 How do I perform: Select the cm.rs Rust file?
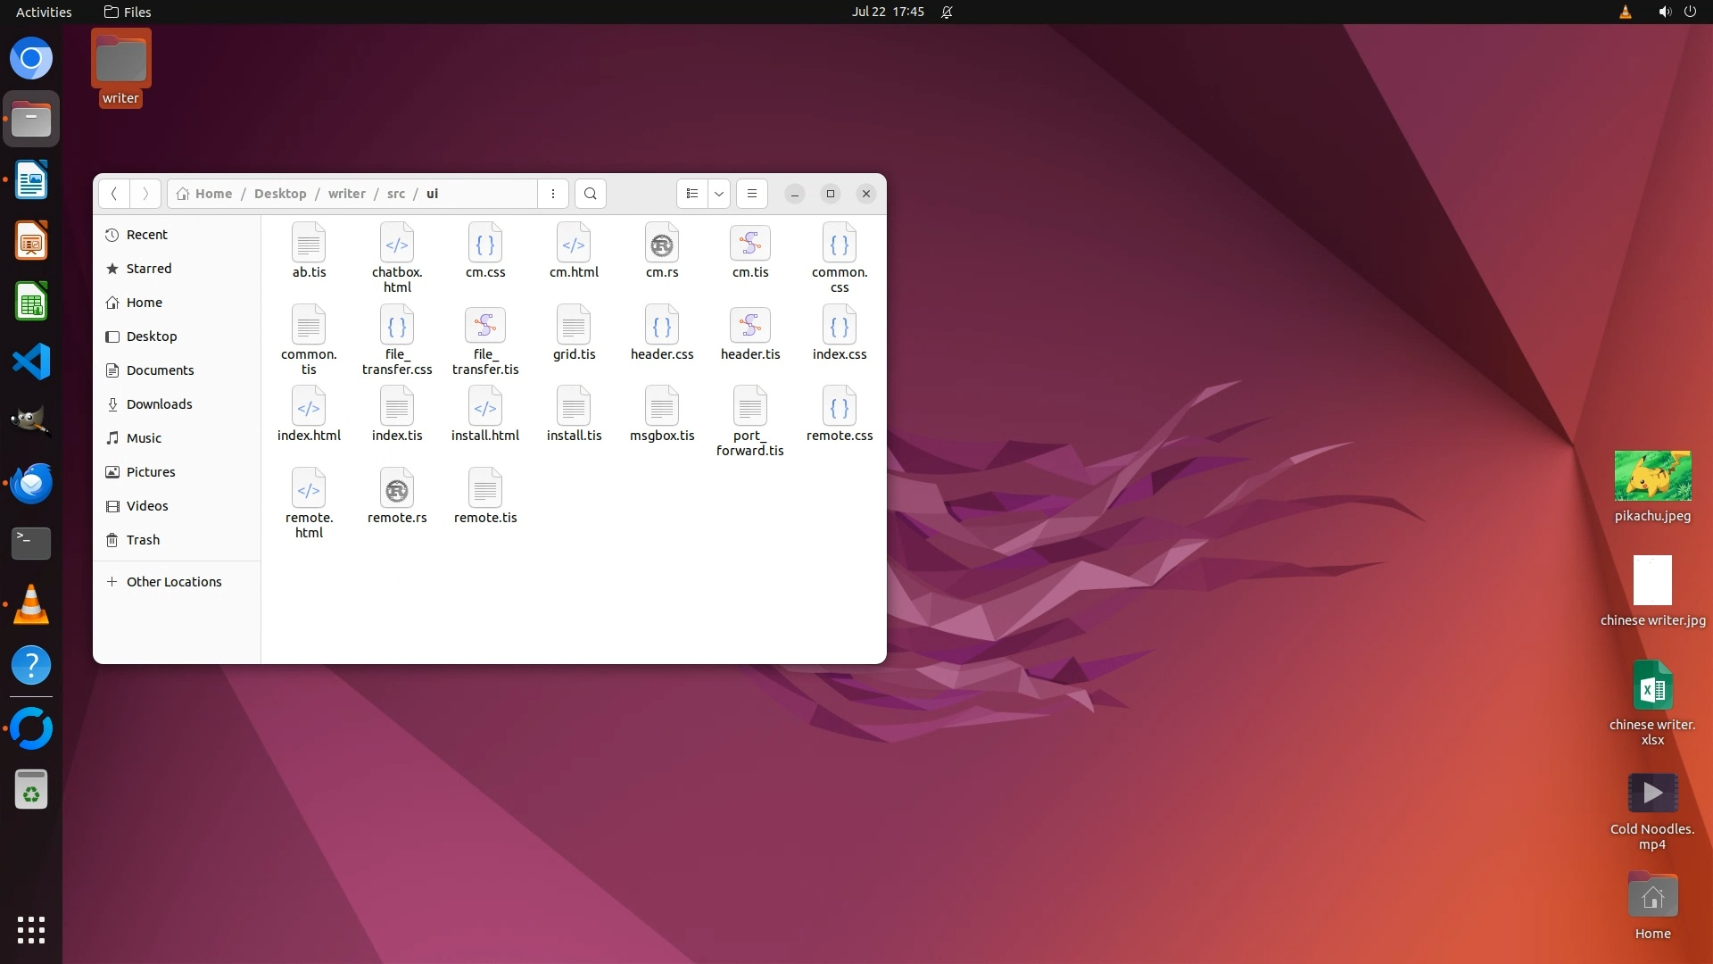click(662, 245)
